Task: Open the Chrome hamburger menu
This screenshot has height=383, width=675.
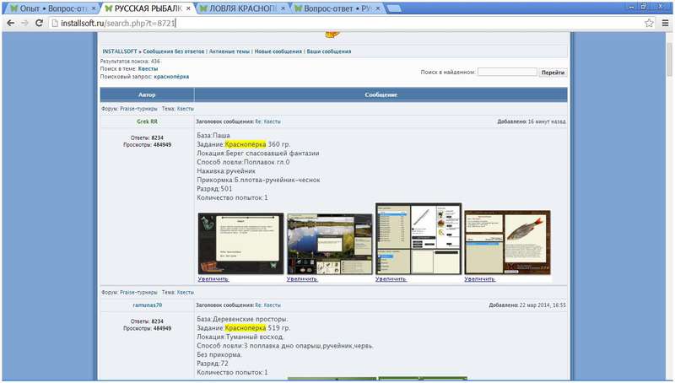Action: pos(665,23)
